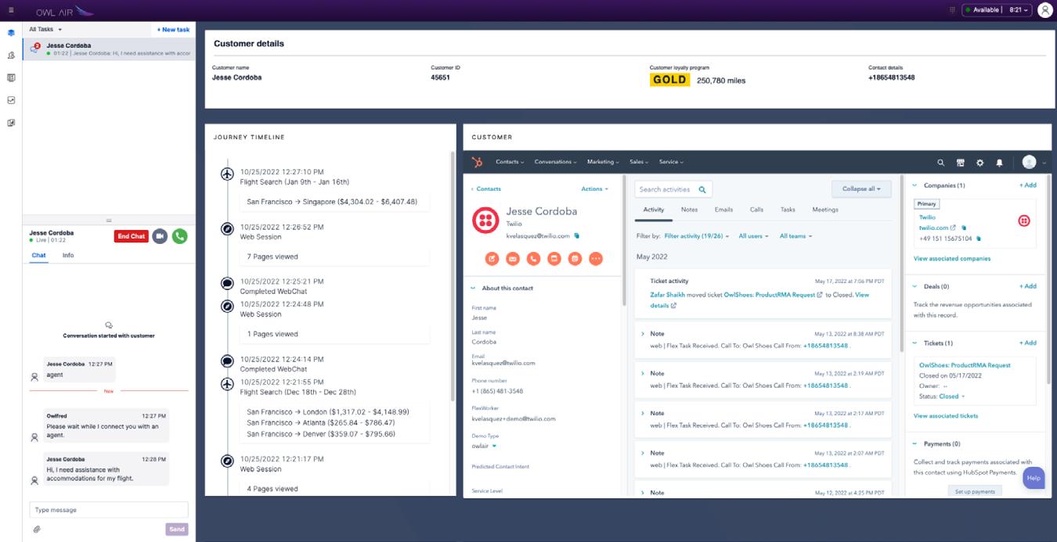This screenshot has height=542, width=1057.
Task: Switch to the Notes tab
Action: click(x=689, y=210)
